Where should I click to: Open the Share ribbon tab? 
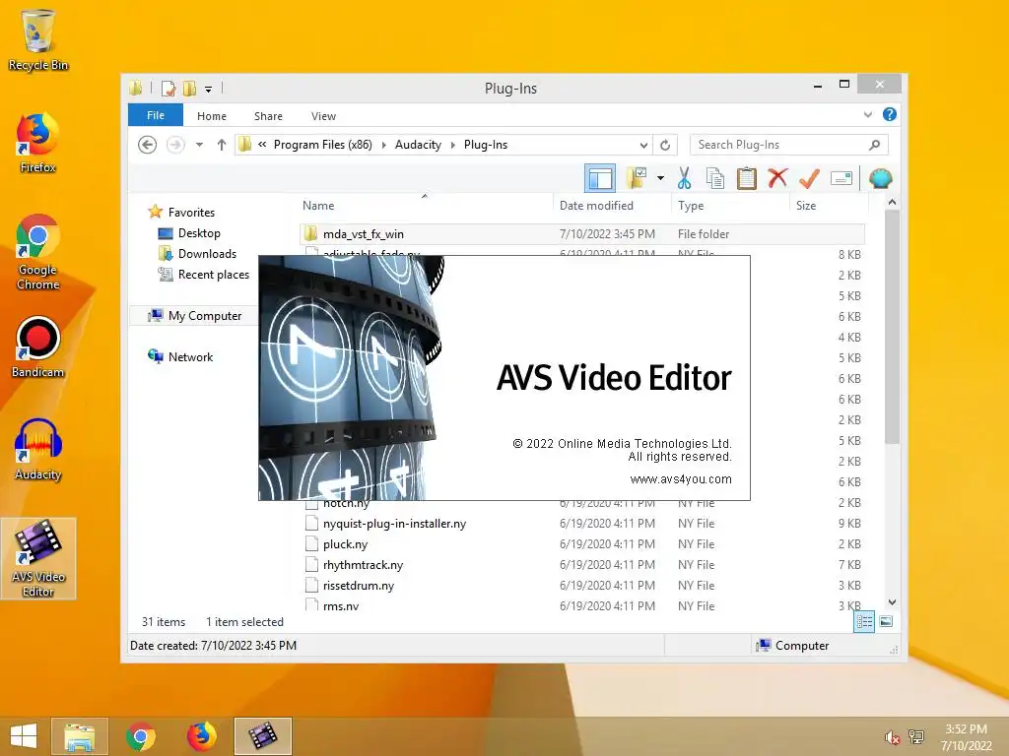point(268,116)
